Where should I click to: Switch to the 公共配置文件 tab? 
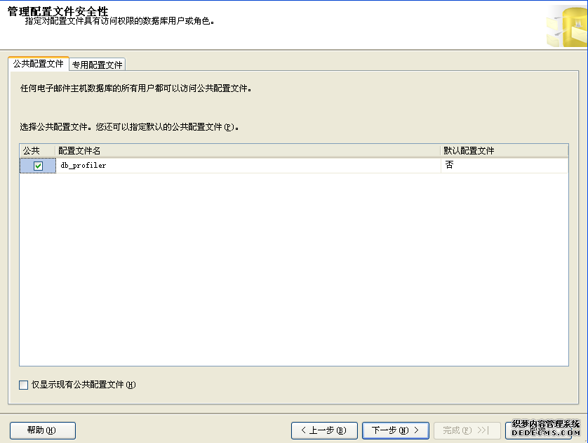click(39, 64)
